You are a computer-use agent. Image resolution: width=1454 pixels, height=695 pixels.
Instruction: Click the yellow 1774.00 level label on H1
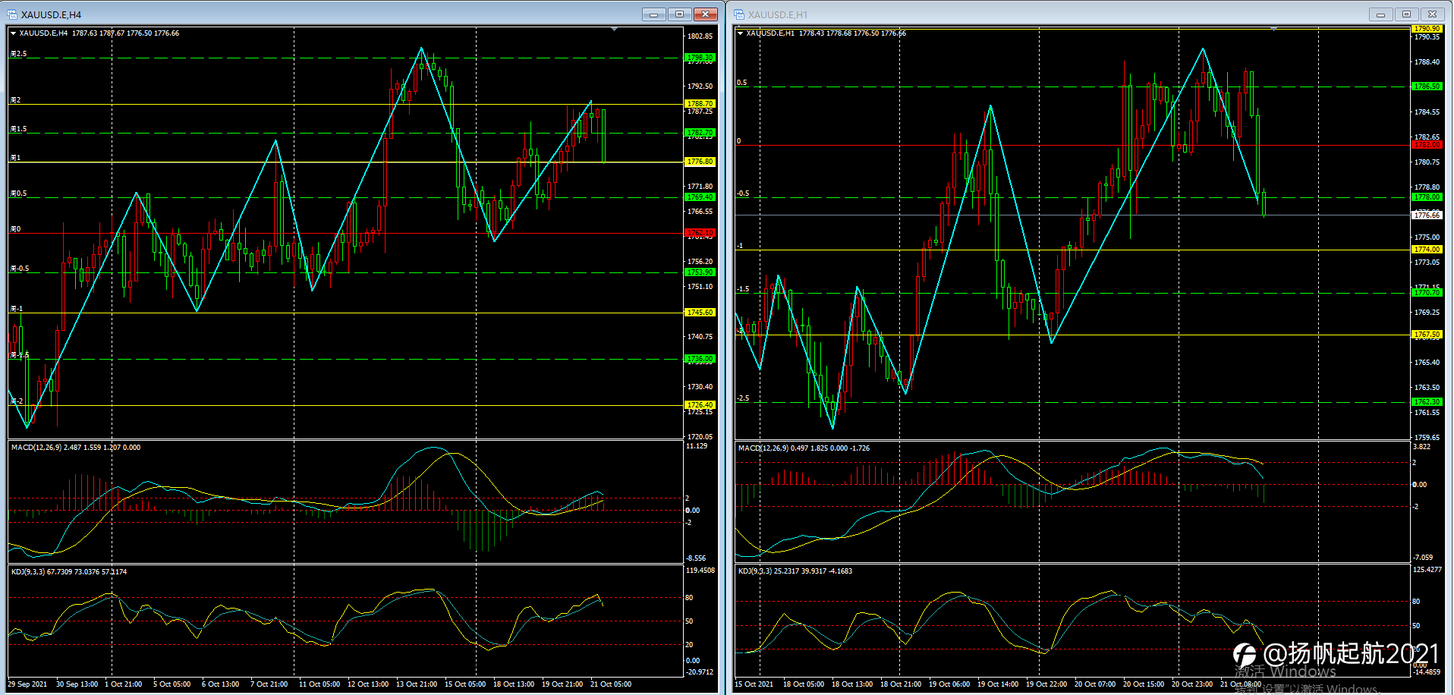coord(1427,250)
